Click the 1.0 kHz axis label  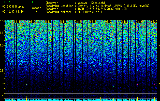[x=2, y=45]
